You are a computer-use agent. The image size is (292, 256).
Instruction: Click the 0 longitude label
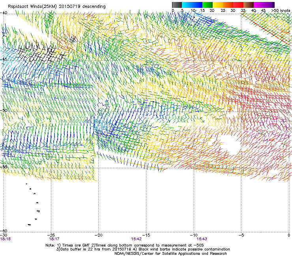pyautogui.click(x=289, y=235)
